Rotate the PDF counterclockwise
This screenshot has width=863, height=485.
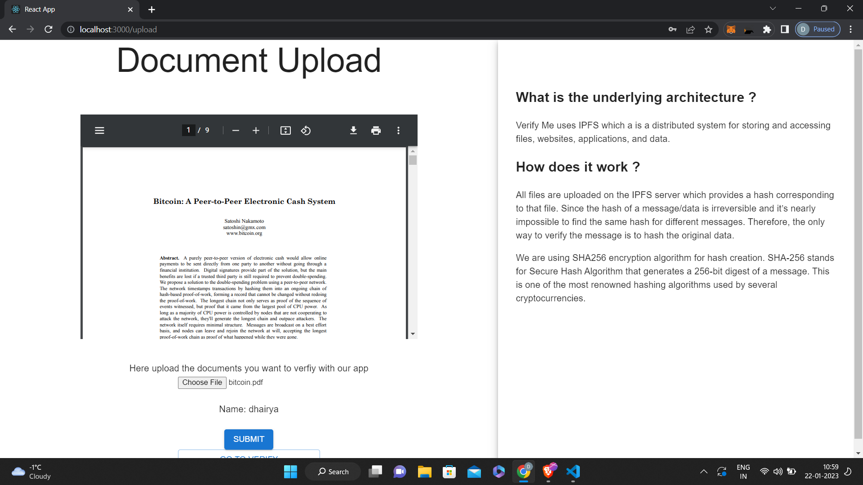tap(306, 131)
